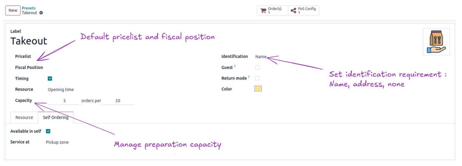
Task: Enable the Return mode checkbox
Action: [257, 78]
